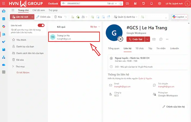Open more actions ellipsis on contact card

click(167, 39)
